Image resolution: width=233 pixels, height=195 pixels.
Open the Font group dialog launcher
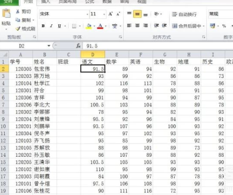coord(120,37)
